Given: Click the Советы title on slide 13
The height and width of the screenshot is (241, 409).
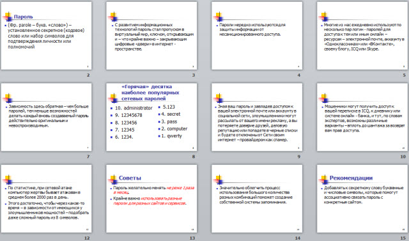Looking at the screenshot, I should click(x=130, y=178).
